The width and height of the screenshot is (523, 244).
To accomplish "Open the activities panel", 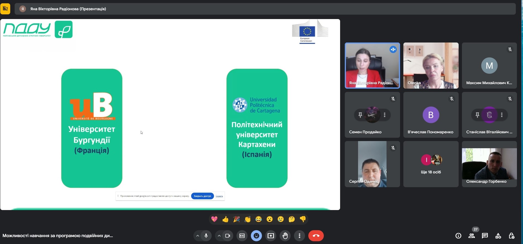I will pyautogui.click(x=498, y=236).
